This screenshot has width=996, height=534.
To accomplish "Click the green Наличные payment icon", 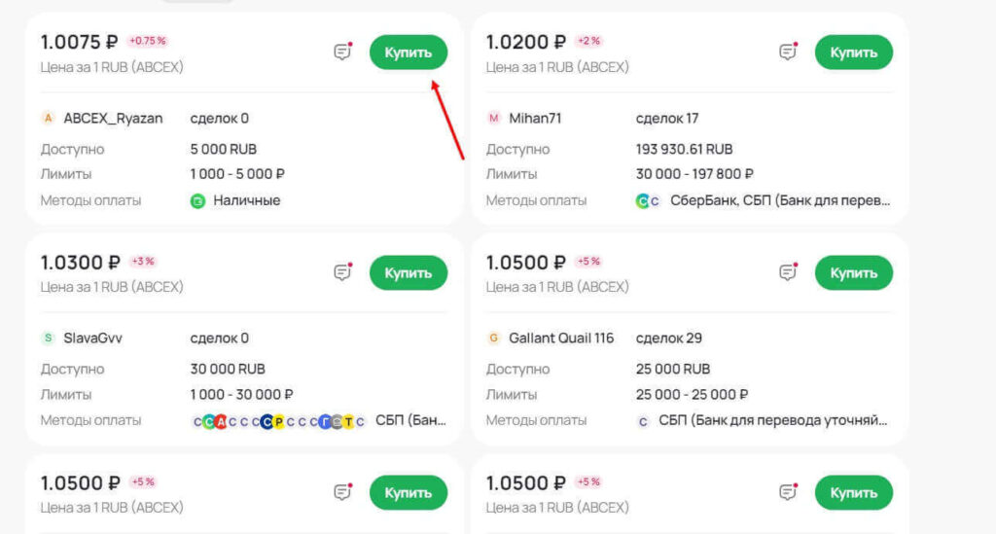I will pyautogui.click(x=197, y=201).
